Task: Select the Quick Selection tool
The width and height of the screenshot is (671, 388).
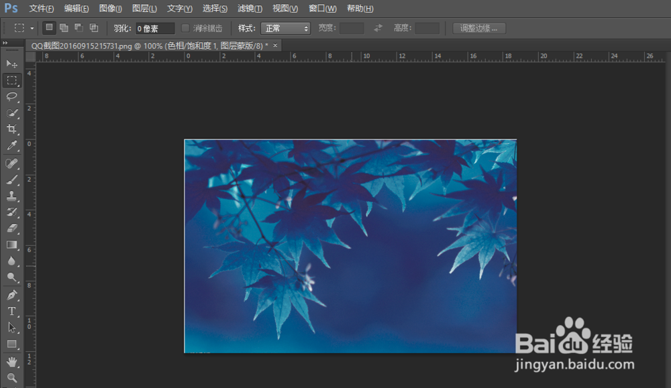Action: (x=11, y=113)
